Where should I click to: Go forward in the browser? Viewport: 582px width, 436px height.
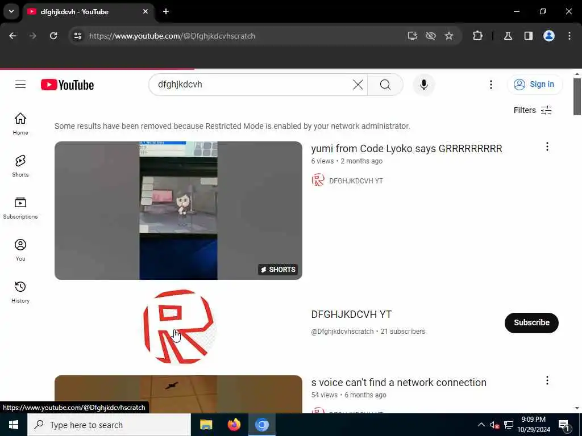pyautogui.click(x=32, y=36)
